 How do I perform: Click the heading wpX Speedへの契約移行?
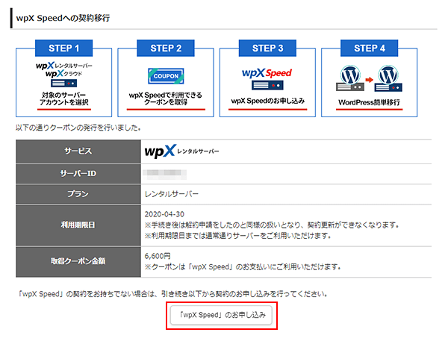pos(63,18)
